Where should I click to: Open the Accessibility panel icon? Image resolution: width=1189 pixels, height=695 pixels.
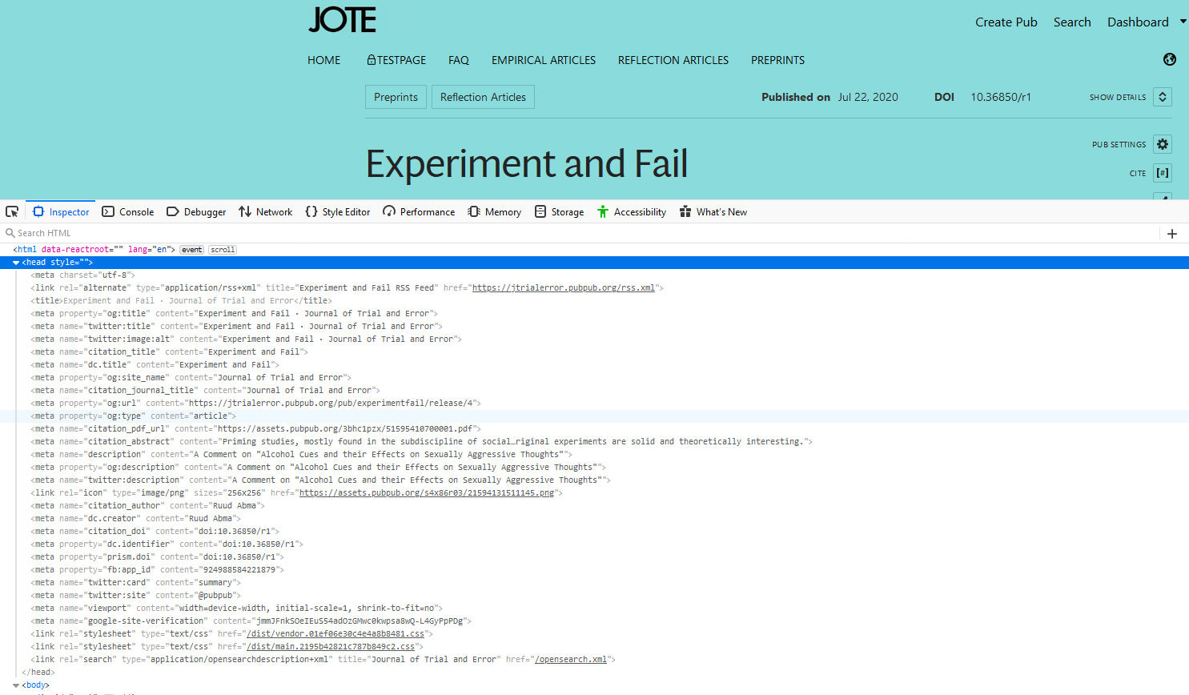click(602, 211)
